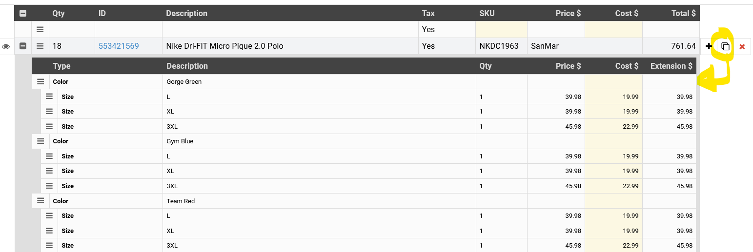Click the SKU column header
The height and width of the screenshot is (252, 753).
(x=487, y=14)
